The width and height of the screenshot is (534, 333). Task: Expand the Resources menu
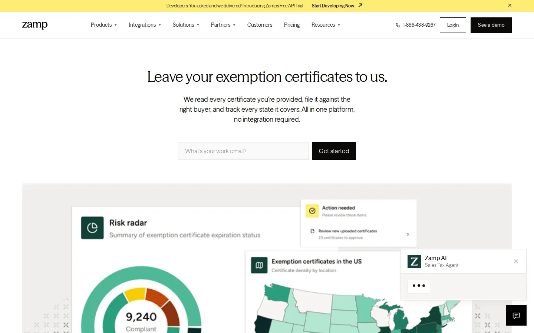click(326, 25)
